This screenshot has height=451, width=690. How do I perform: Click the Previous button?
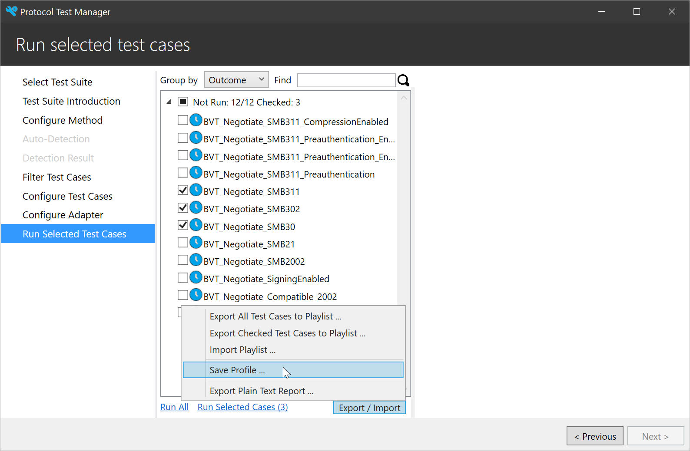pos(595,436)
